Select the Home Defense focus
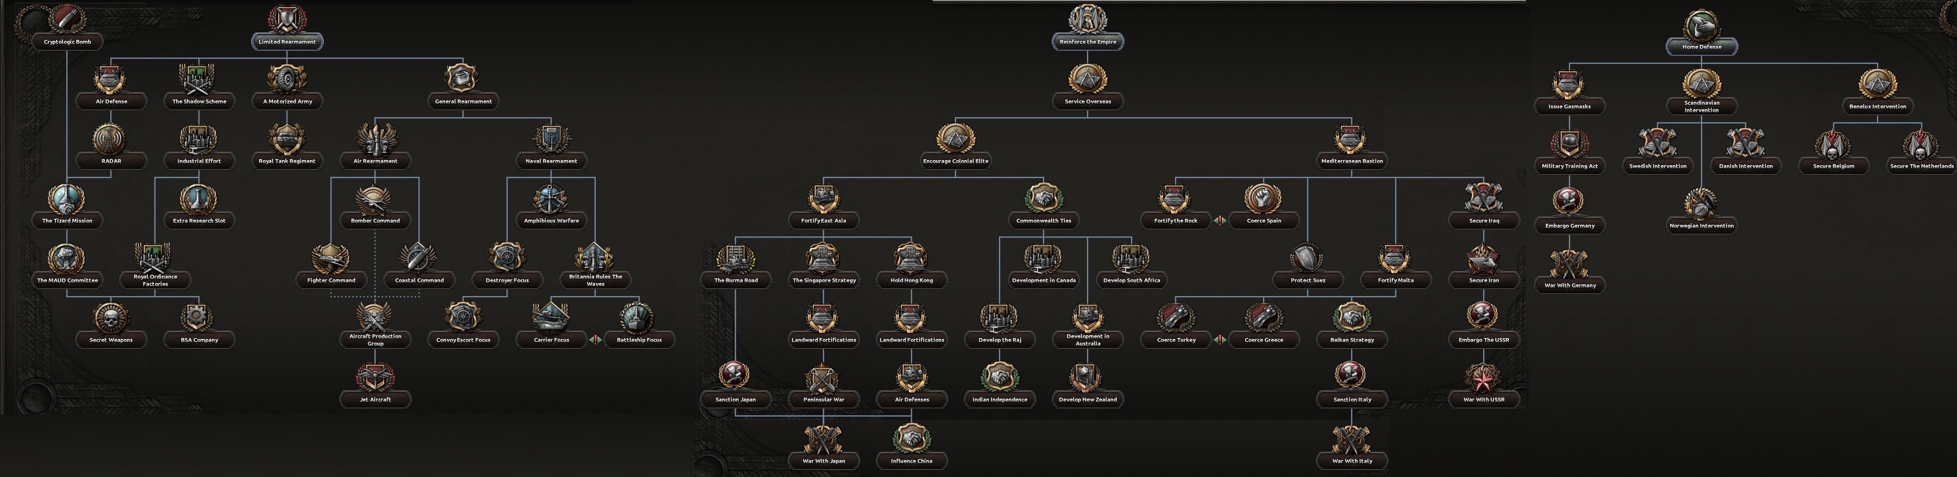This screenshot has height=477, width=1957. (1703, 46)
